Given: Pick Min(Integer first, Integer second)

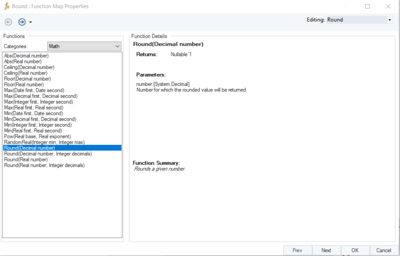Looking at the screenshot, I should click(x=38, y=125).
